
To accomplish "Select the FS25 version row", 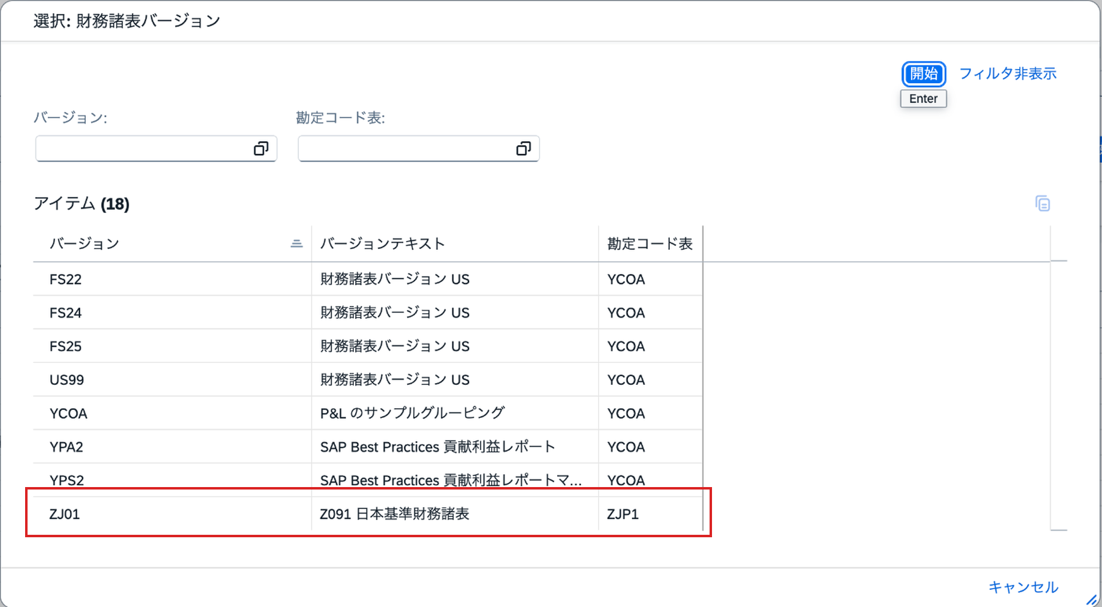I will pyautogui.click(x=368, y=346).
